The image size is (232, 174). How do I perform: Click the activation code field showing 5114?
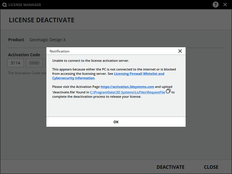point(15,63)
